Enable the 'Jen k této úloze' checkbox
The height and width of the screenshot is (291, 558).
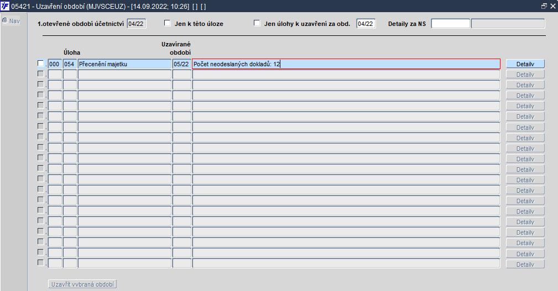tap(167, 23)
